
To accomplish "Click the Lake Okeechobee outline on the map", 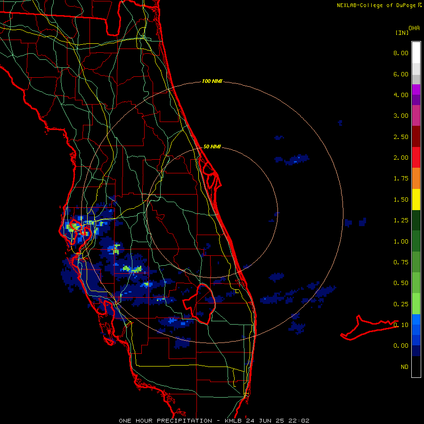I will (199, 303).
